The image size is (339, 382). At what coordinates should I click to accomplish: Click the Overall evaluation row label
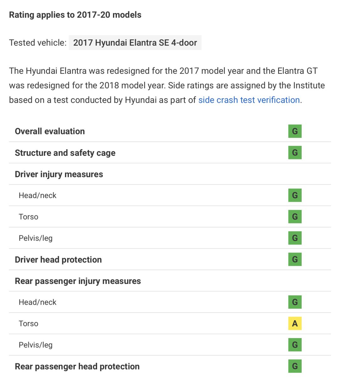pyautogui.click(x=50, y=131)
